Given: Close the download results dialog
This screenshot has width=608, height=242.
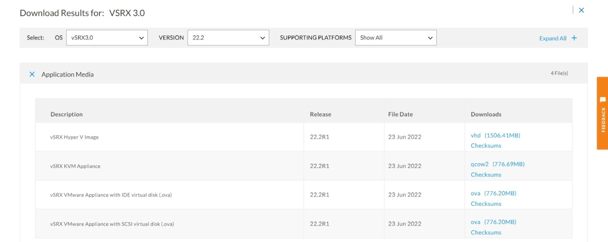Looking at the screenshot, I should coord(581,11).
